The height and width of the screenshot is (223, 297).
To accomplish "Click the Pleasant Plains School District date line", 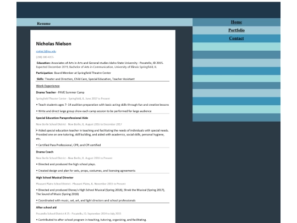I will [x=81, y=184].
